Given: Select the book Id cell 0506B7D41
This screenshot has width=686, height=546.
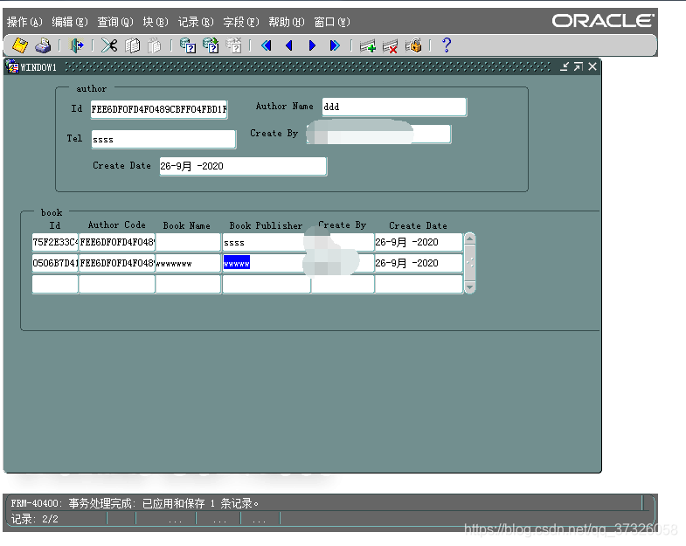Looking at the screenshot, I should 55,263.
